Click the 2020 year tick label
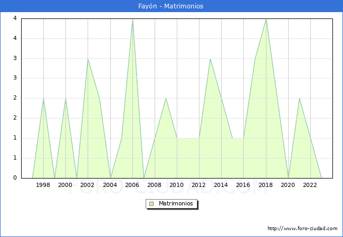Viewport: 343px width, 237px height. 288,185
